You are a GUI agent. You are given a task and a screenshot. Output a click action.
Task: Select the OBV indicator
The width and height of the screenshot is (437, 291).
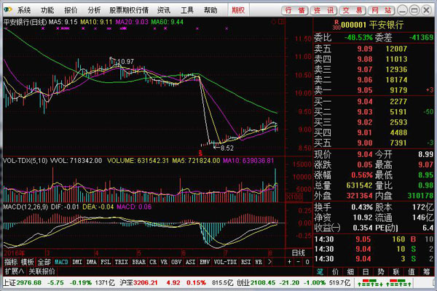pos(176,262)
